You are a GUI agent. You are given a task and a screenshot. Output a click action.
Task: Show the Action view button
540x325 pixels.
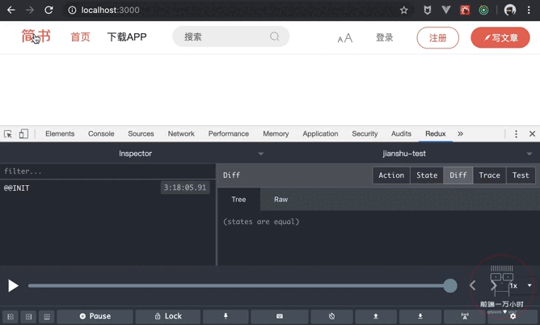coord(391,175)
